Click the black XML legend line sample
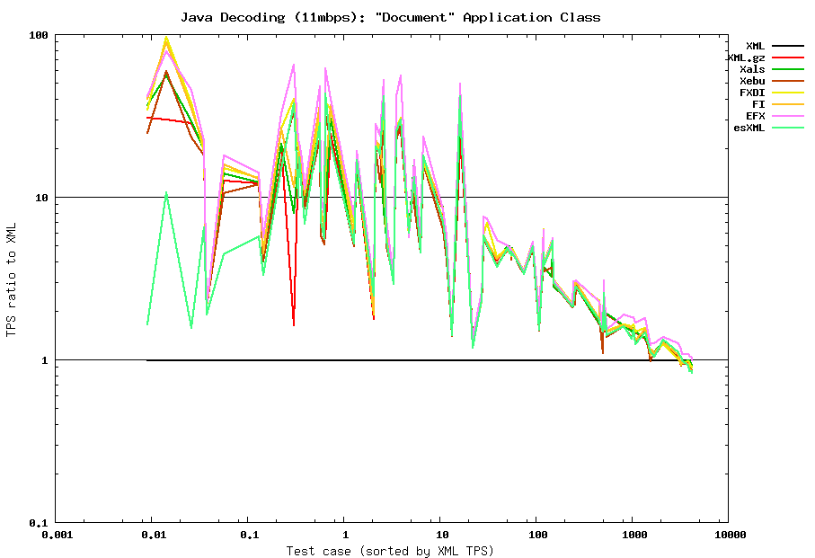815x558 pixels. tap(787, 46)
